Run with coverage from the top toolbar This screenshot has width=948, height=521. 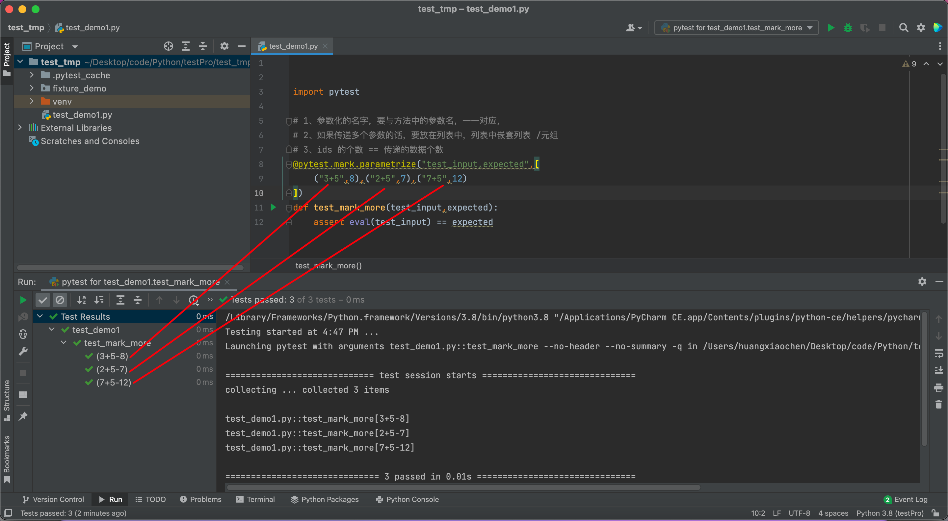tap(865, 28)
